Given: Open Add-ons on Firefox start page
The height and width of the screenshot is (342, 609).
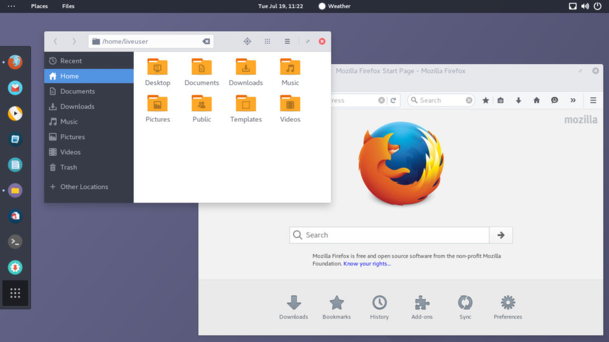Looking at the screenshot, I should point(422,307).
